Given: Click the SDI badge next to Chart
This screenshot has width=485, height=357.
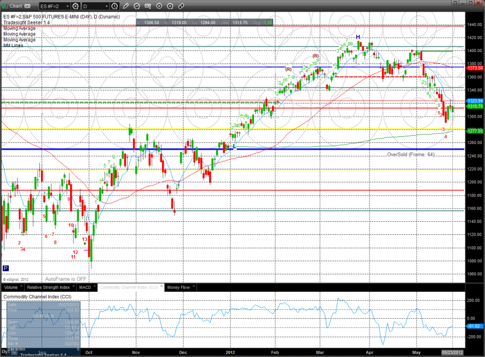Looking at the screenshot, I should [x=27, y=6].
